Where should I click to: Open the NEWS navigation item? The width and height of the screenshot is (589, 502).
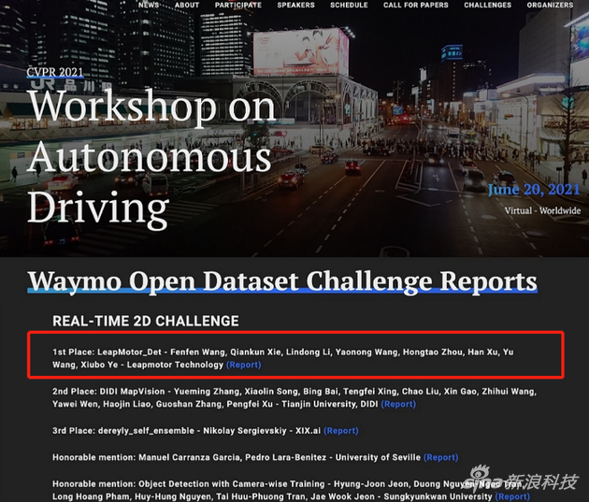[x=149, y=5]
